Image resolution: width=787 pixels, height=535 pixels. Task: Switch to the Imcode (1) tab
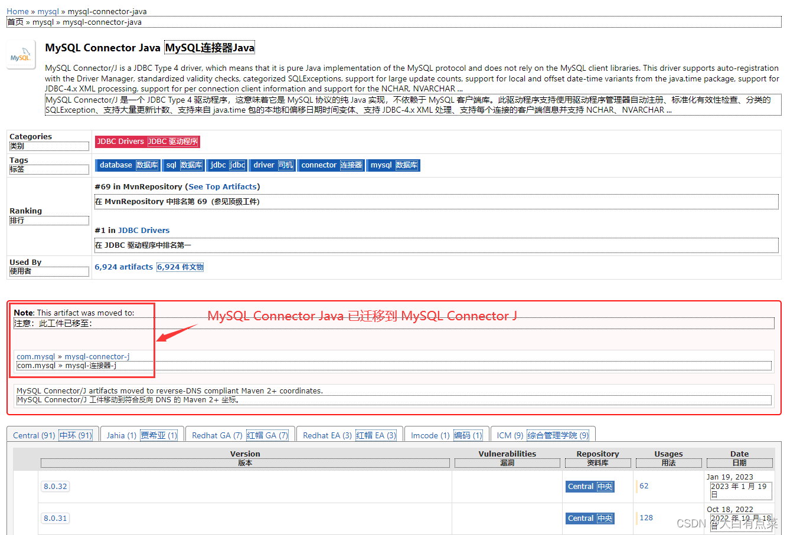tap(446, 435)
